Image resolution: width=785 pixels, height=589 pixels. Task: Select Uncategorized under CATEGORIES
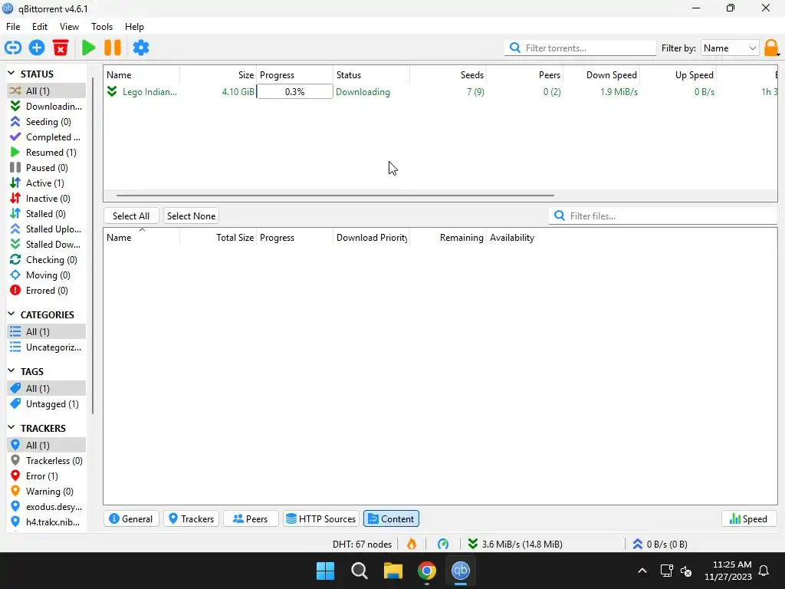point(47,347)
